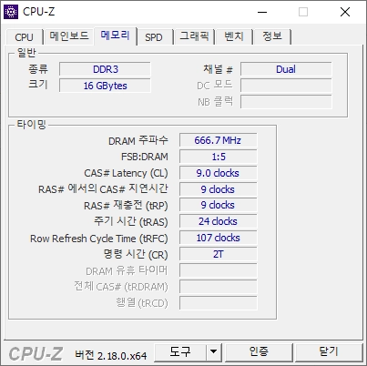Click the 9.0 clocks CAS latency value
Screen dimensions: 367x366
[x=218, y=173]
